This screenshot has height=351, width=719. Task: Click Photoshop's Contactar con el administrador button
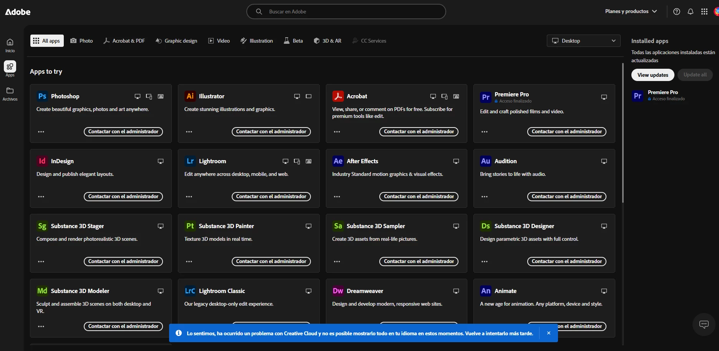(123, 132)
